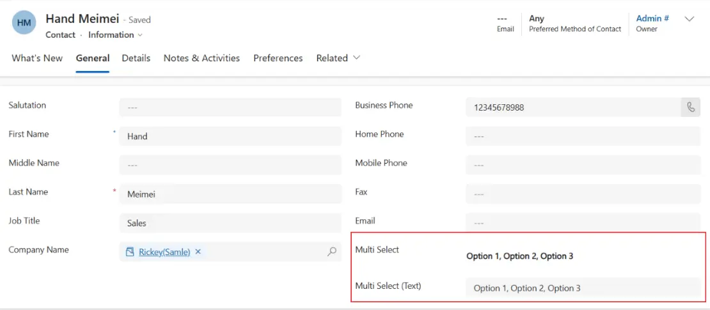Viewport: 710px width, 310px height.
Task: Click the Job Title field label
Action: tap(24, 221)
